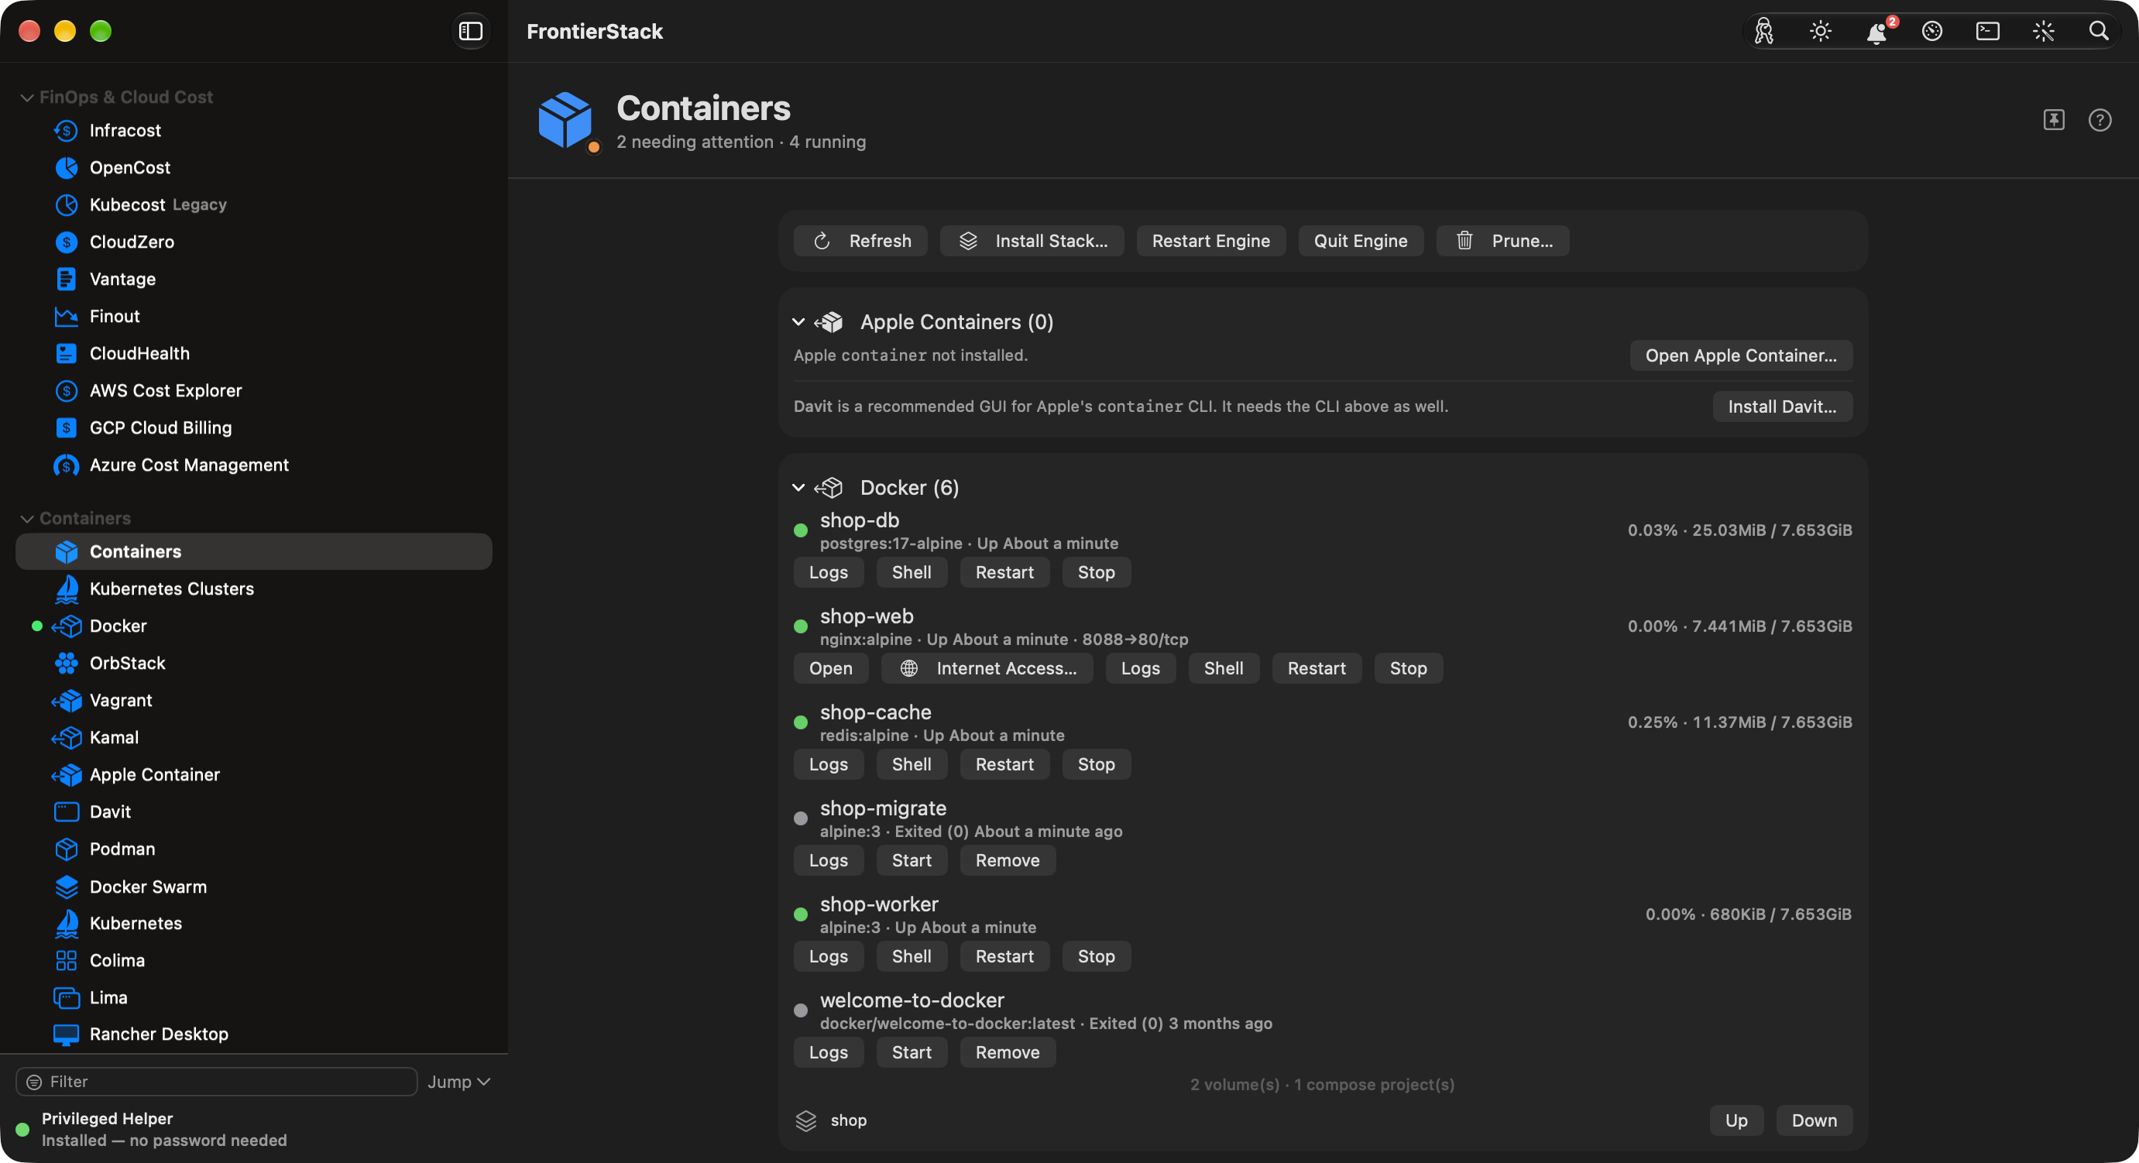
Task: Collapse the FinOps & Cloud Cost section
Action: pyautogui.click(x=26, y=97)
